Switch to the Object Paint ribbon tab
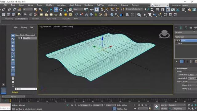This screenshot has width=197, height=111. (x=51, y=19)
